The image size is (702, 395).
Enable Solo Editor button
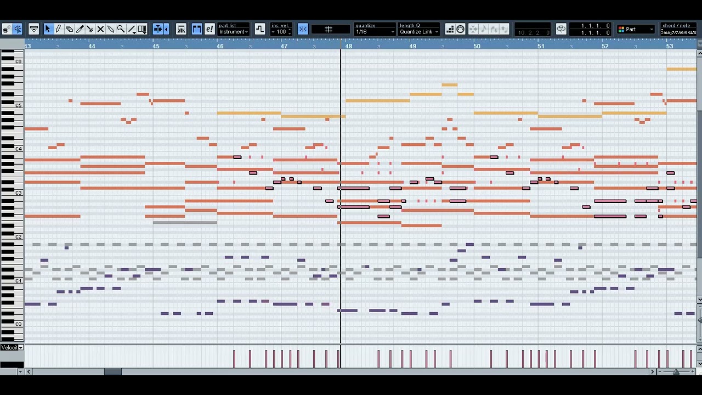[6, 29]
